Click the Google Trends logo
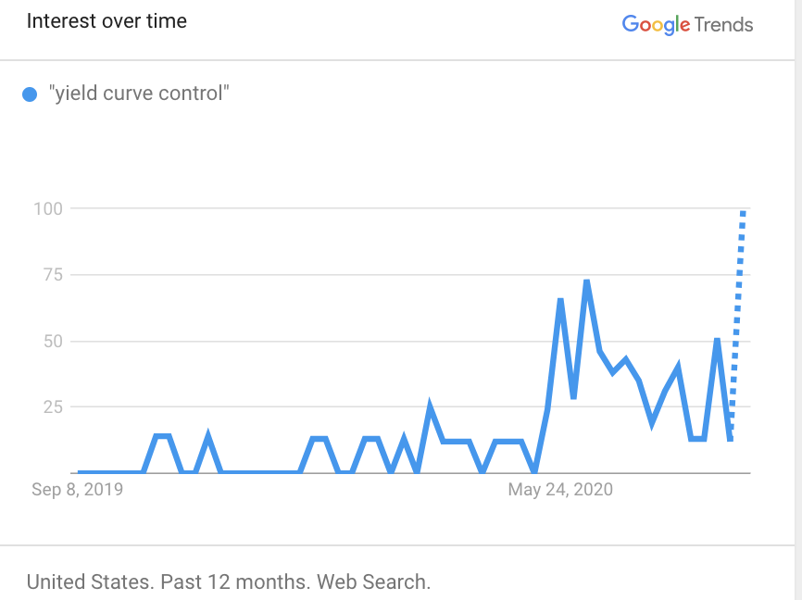The image size is (802, 600). coord(687,25)
